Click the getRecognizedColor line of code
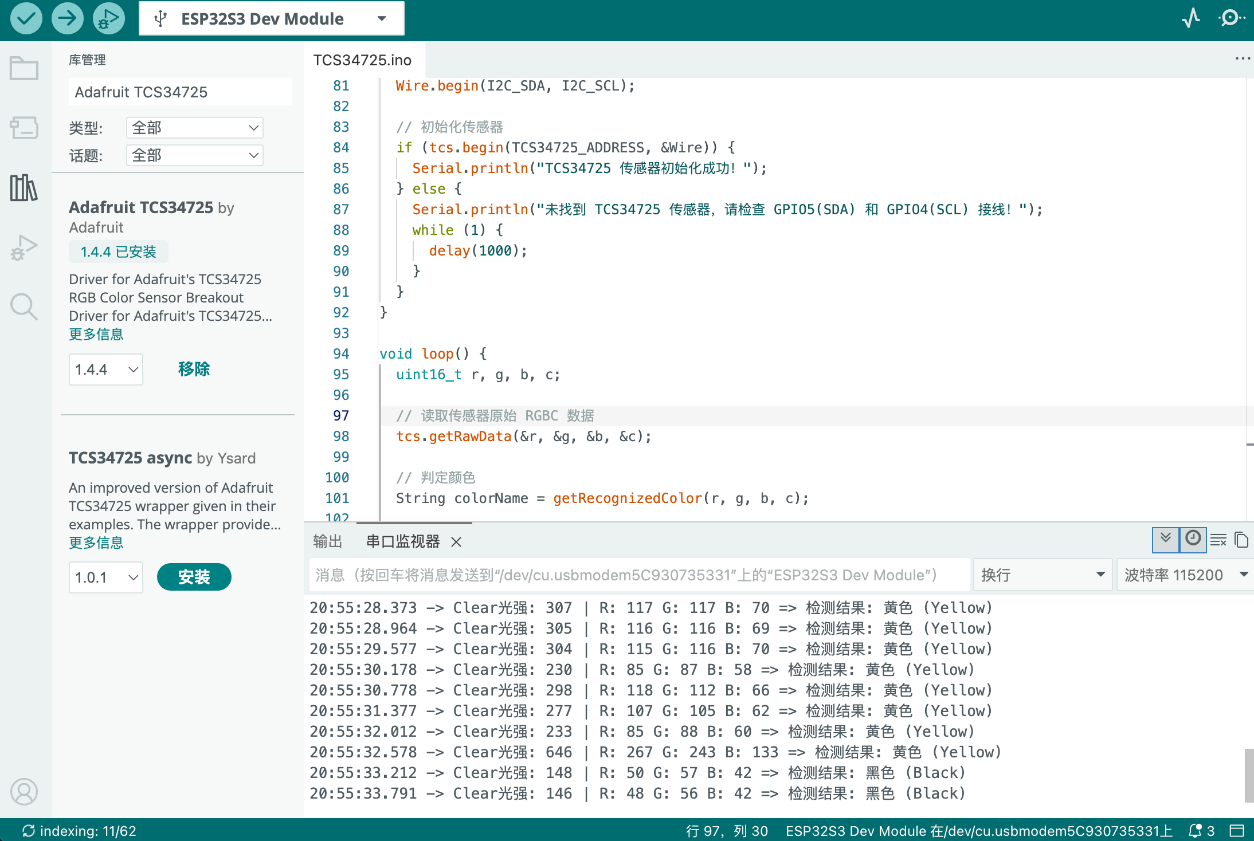 (x=602, y=498)
